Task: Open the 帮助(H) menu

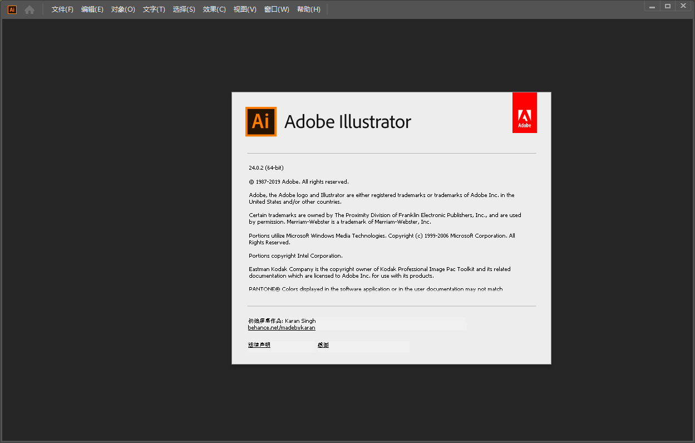Action: coord(309,9)
